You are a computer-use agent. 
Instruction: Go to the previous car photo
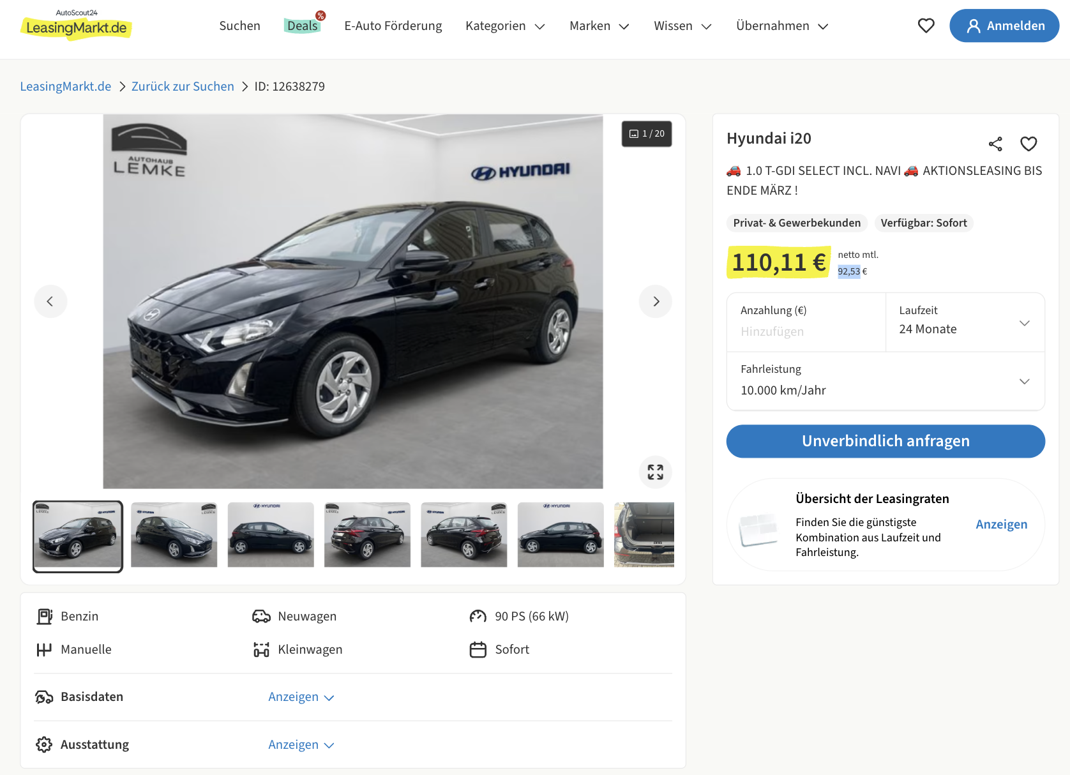pyautogui.click(x=50, y=301)
